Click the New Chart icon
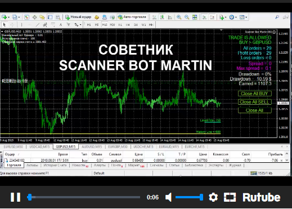292x209 pixels. [x=5, y=17]
